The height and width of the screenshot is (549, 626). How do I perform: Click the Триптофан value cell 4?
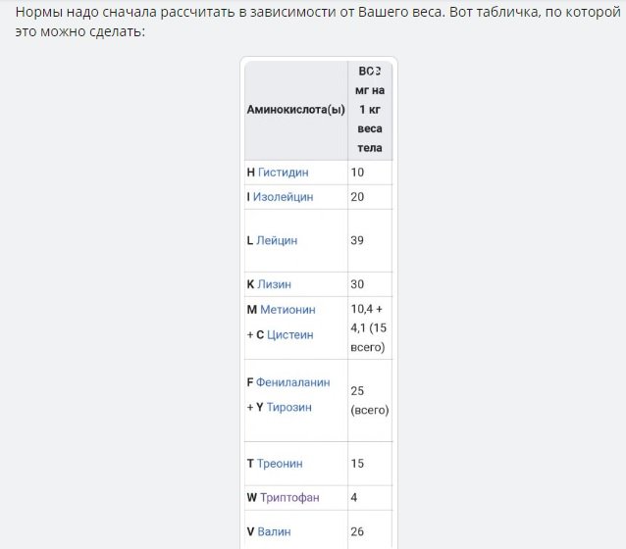pos(354,498)
